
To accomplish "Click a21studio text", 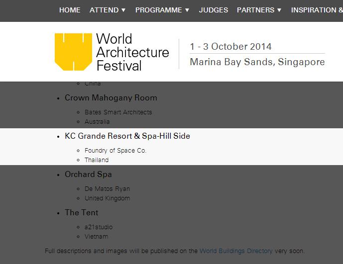I will click(99, 227).
